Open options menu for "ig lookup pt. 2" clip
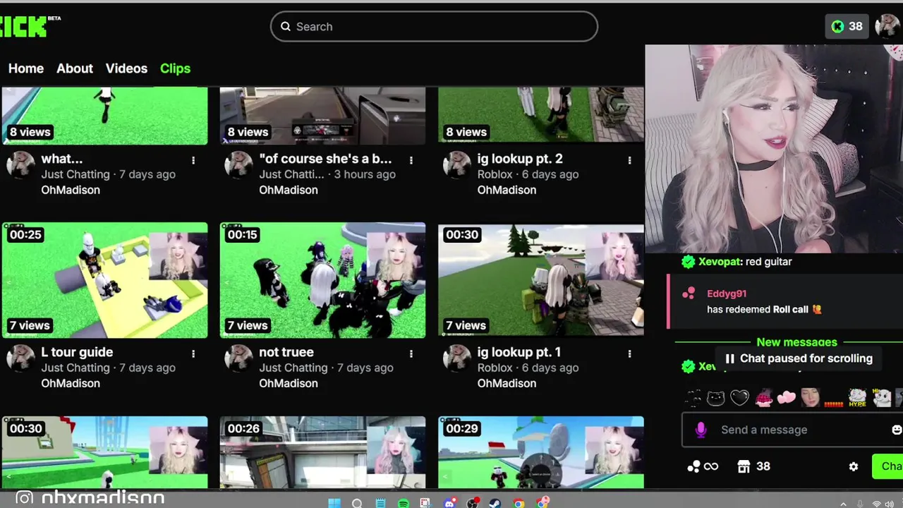 630,160
